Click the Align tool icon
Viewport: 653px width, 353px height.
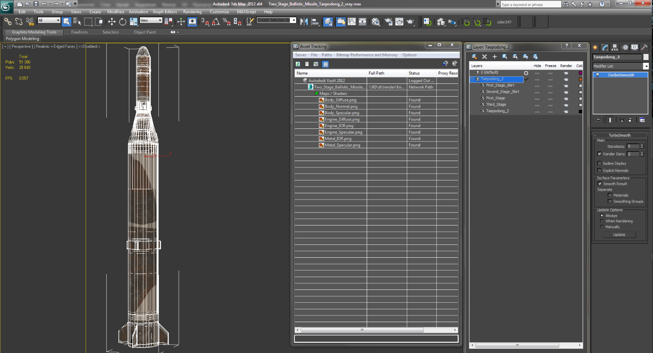pos(315,22)
